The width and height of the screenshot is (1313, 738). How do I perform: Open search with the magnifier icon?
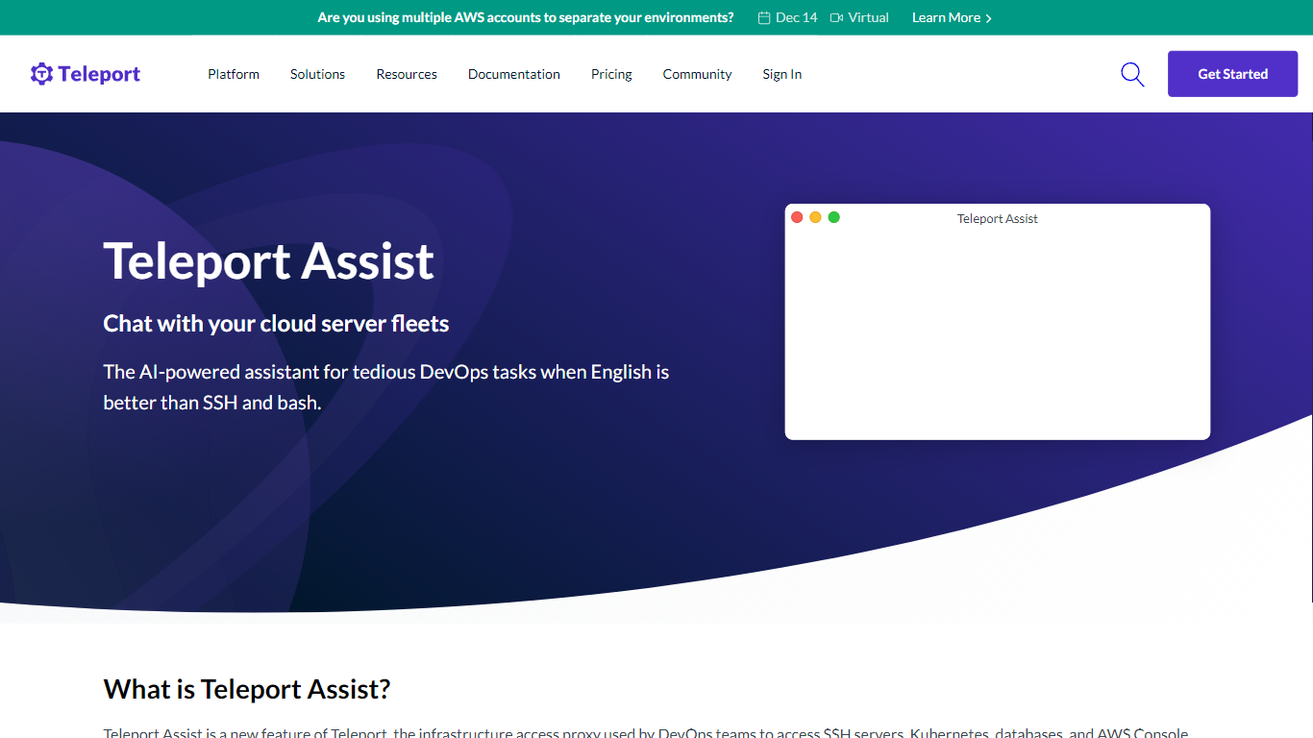click(1132, 74)
